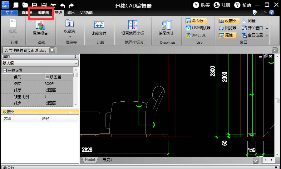Click the drawing vertical scrollbar thumb
The height and width of the screenshot is (169, 281).
coord(277,101)
